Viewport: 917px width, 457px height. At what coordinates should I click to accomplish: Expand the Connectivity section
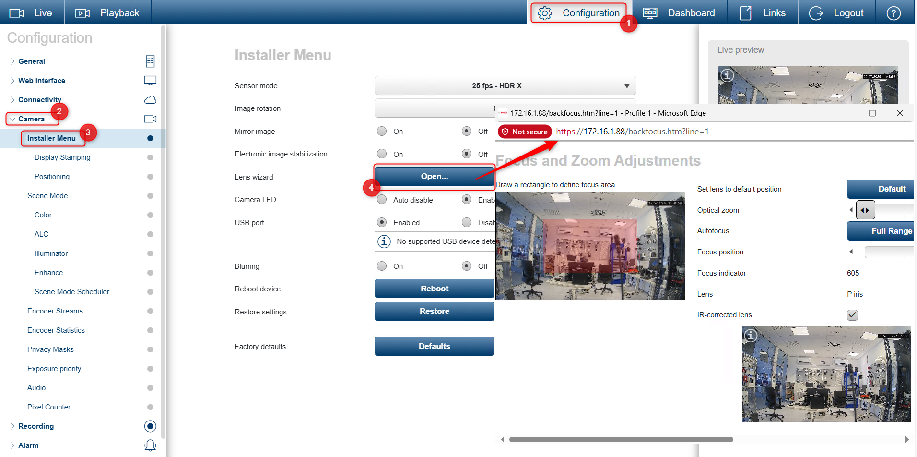(12, 100)
